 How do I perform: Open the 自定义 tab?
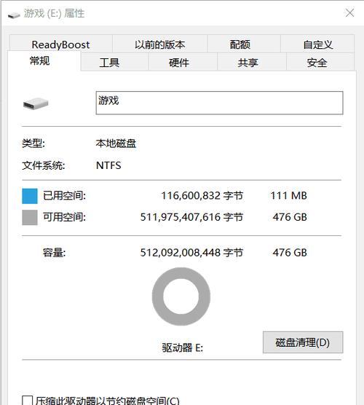click(x=317, y=44)
